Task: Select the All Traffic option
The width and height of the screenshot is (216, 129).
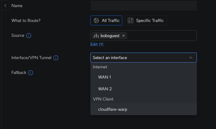Action: click(106, 20)
